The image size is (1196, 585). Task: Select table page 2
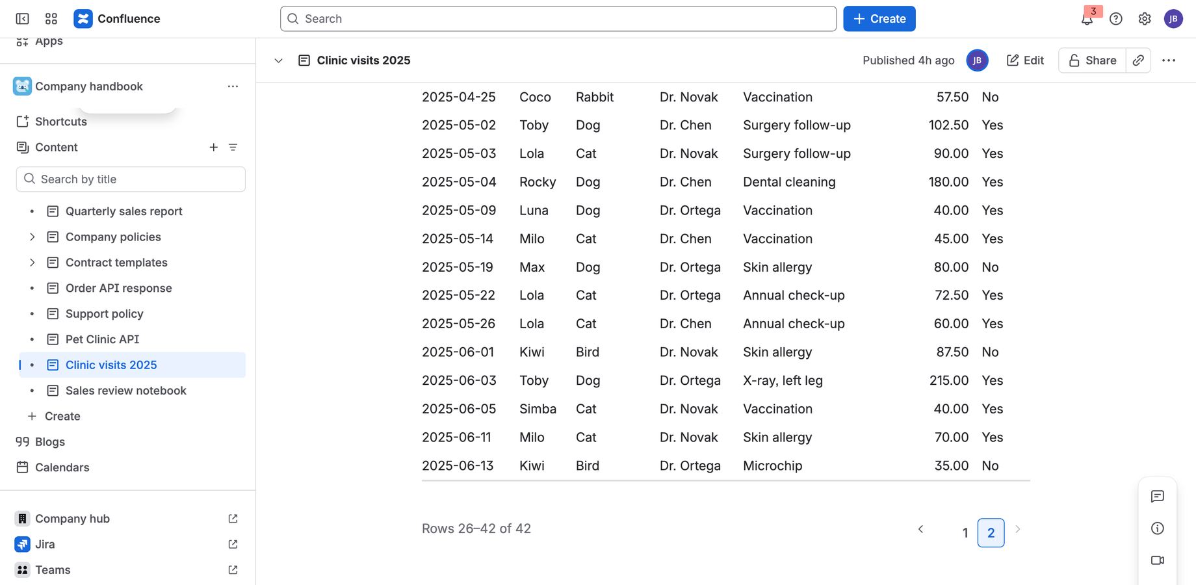click(991, 533)
